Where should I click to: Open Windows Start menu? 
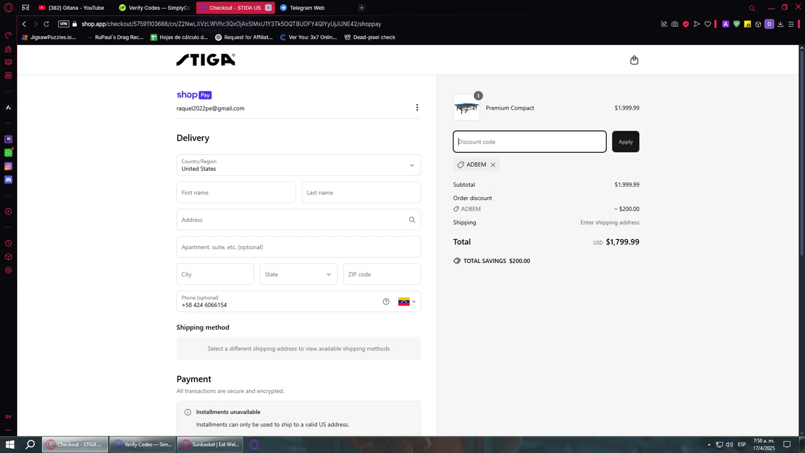point(10,444)
